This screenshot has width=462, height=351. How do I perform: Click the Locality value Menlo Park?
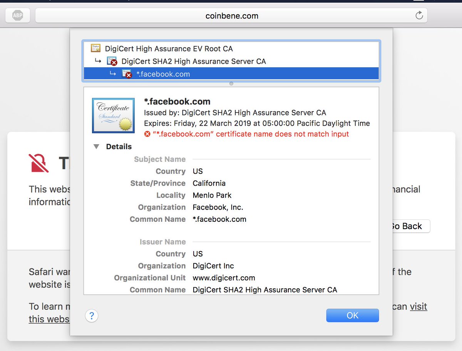pyautogui.click(x=212, y=195)
